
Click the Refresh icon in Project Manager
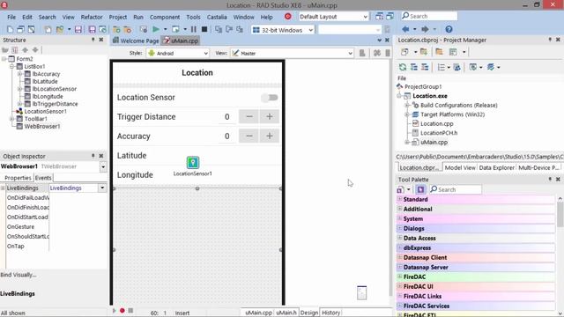click(403, 67)
